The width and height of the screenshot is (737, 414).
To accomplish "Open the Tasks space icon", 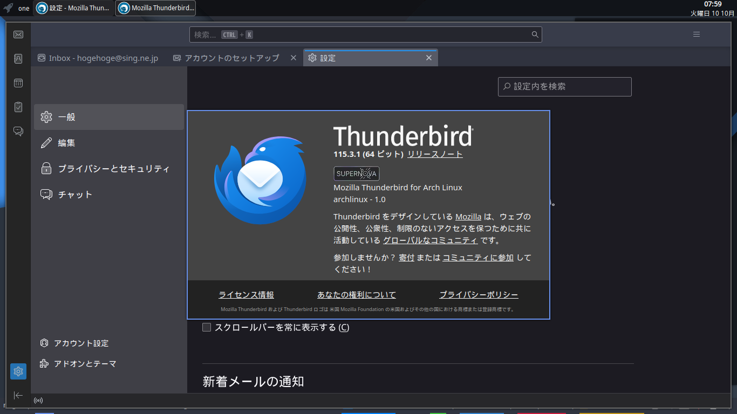I will [x=18, y=107].
